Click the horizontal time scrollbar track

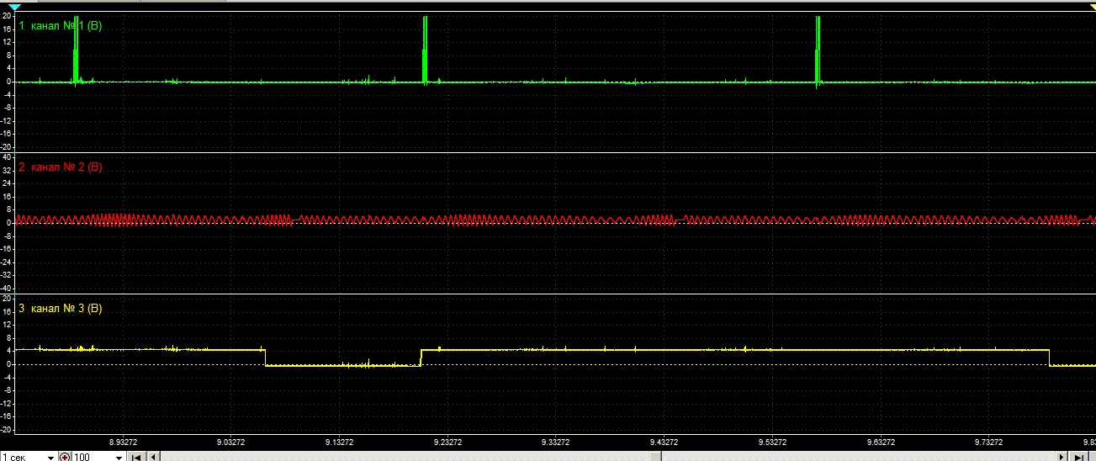tap(607, 457)
